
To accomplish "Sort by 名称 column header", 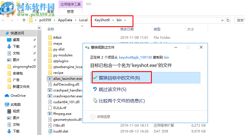I will point(51,29).
